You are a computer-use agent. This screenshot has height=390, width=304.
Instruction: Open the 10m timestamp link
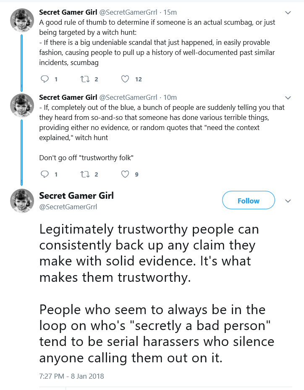click(170, 97)
